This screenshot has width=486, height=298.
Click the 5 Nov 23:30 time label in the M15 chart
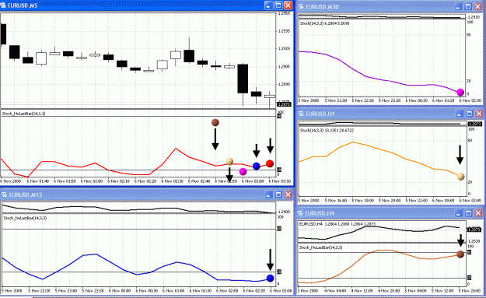click(93, 291)
